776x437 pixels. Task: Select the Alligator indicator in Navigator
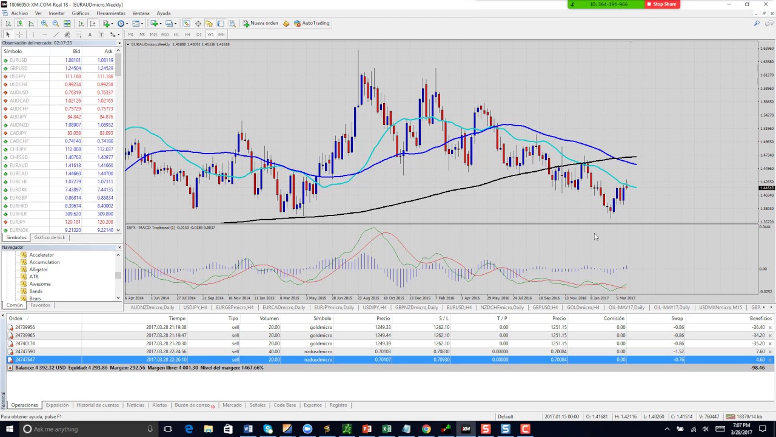point(38,269)
